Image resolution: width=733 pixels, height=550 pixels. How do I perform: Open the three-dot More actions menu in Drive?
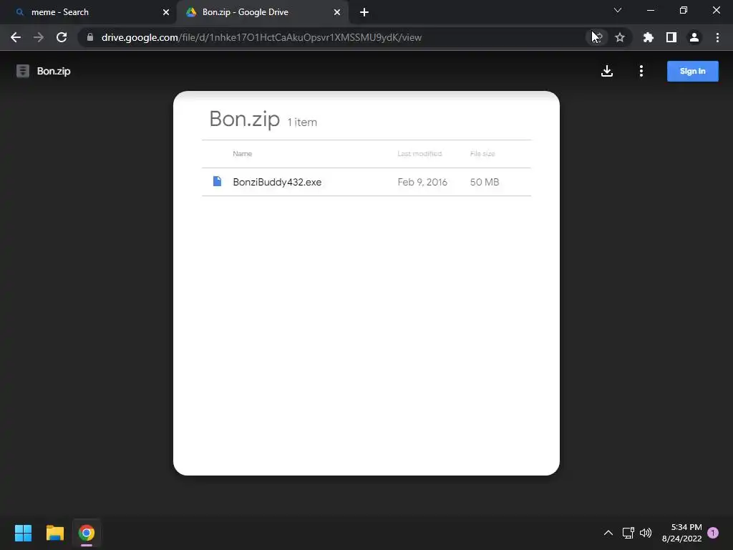coord(641,71)
